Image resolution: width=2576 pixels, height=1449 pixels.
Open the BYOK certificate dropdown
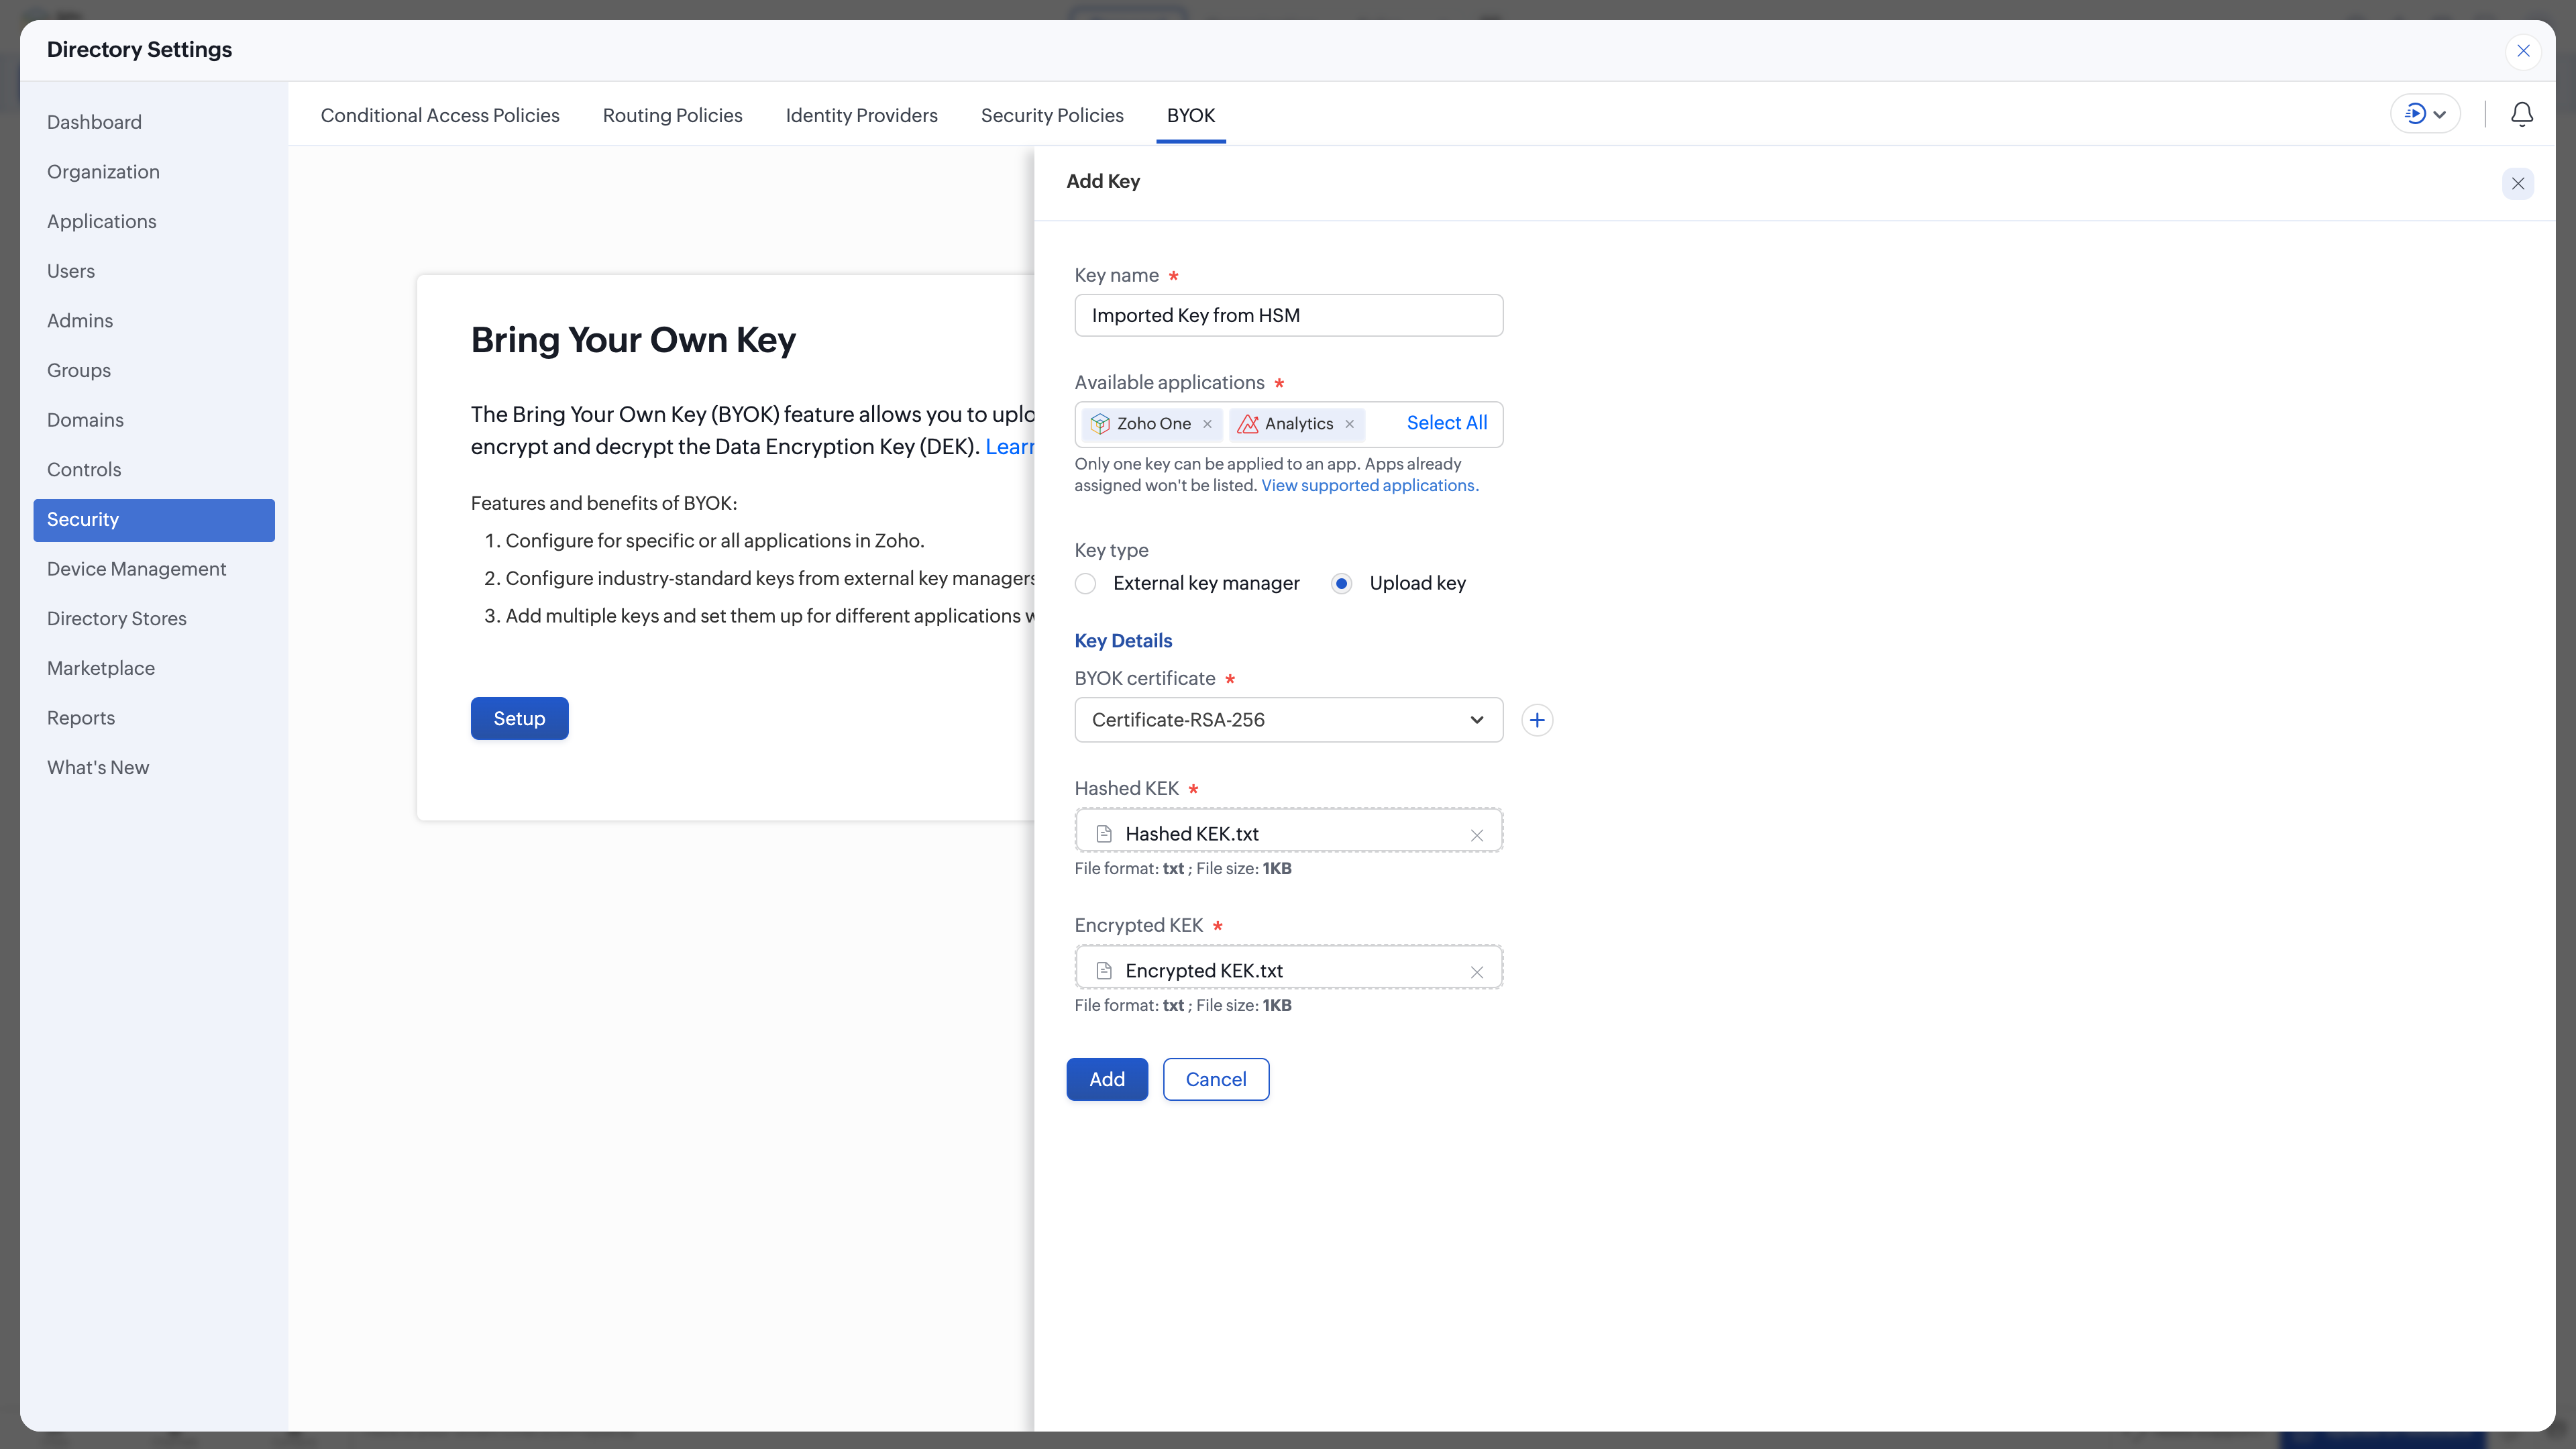1288,720
